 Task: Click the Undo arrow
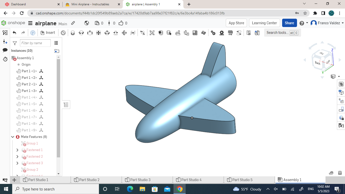coord(14,32)
